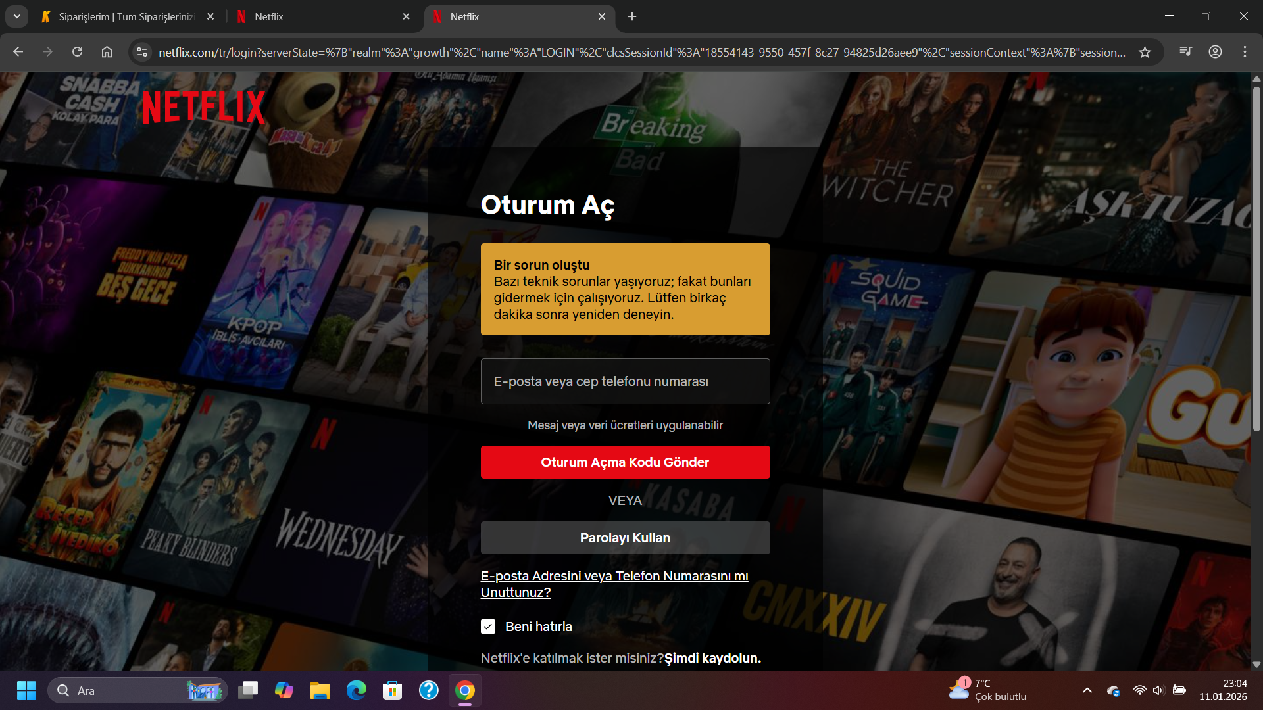The image size is (1263, 710).
Task: Open File Explorer from the taskbar
Action: tap(320, 690)
